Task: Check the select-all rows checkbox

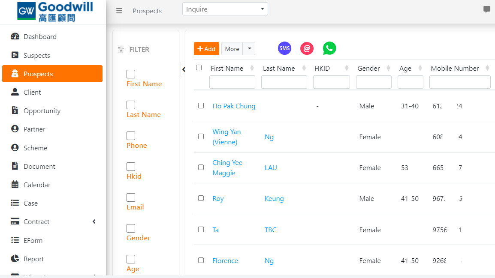Action: click(x=199, y=68)
